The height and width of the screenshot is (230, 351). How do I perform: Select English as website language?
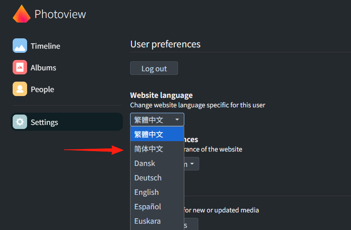coord(157,192)
